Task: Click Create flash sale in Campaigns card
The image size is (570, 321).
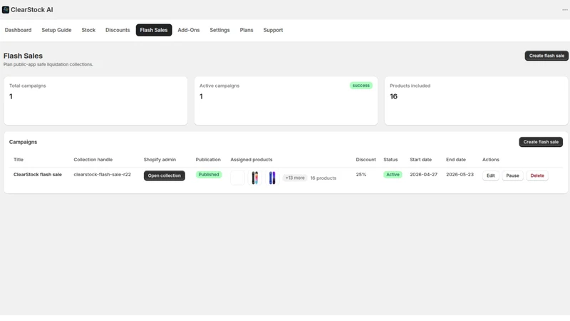Action: click(x=541, y=142)
